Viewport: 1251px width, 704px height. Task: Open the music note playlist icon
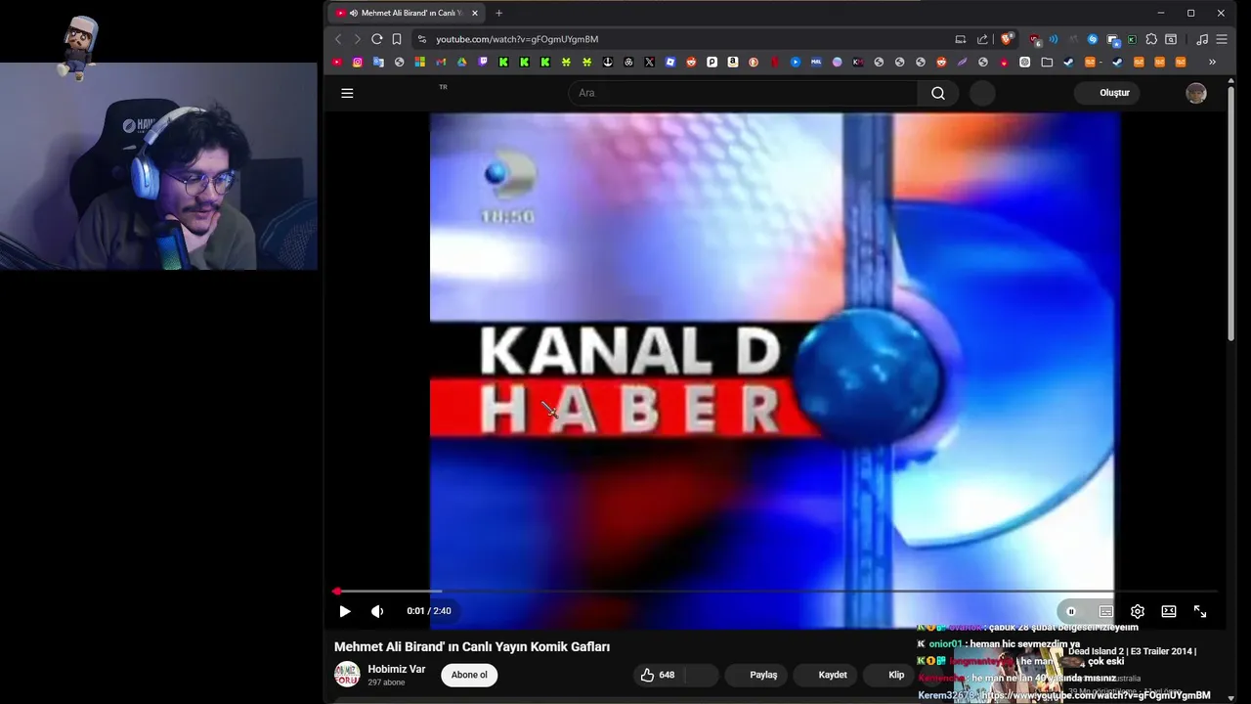pyautogui.click(x=1202, y=39)
